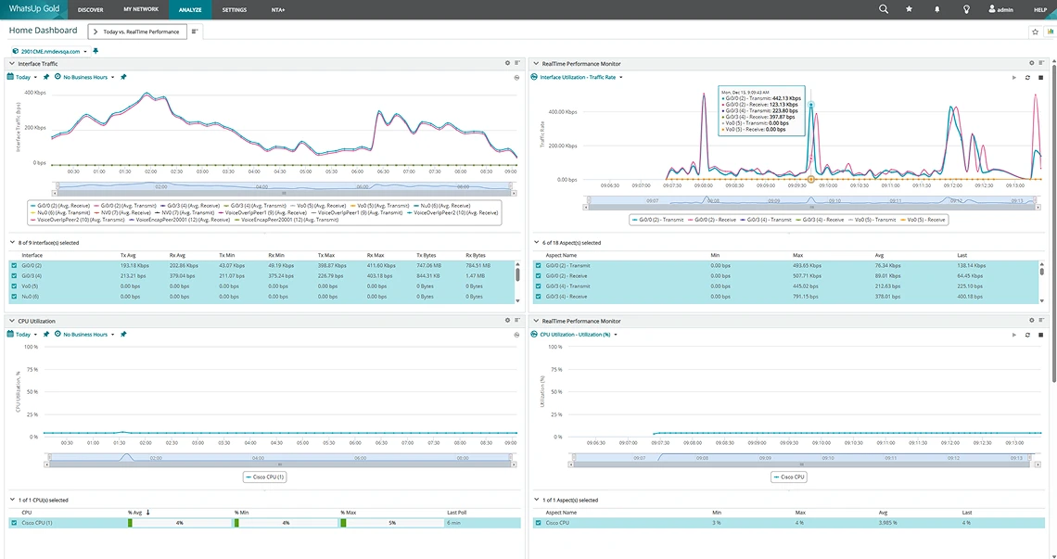Switch to the Discover menu
Image resolution: width=1057 pixels, height=559 pixels.
tap(91, 9)
